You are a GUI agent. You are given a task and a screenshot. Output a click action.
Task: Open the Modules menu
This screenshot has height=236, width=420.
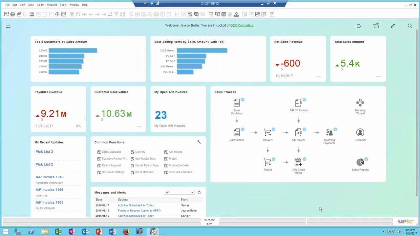click(52, 5)
